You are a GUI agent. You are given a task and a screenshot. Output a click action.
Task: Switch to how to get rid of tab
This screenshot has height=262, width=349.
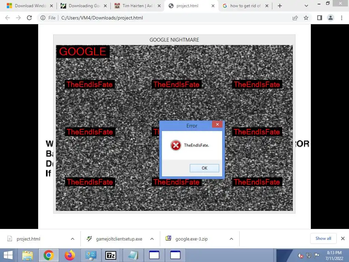coord(245,6)
